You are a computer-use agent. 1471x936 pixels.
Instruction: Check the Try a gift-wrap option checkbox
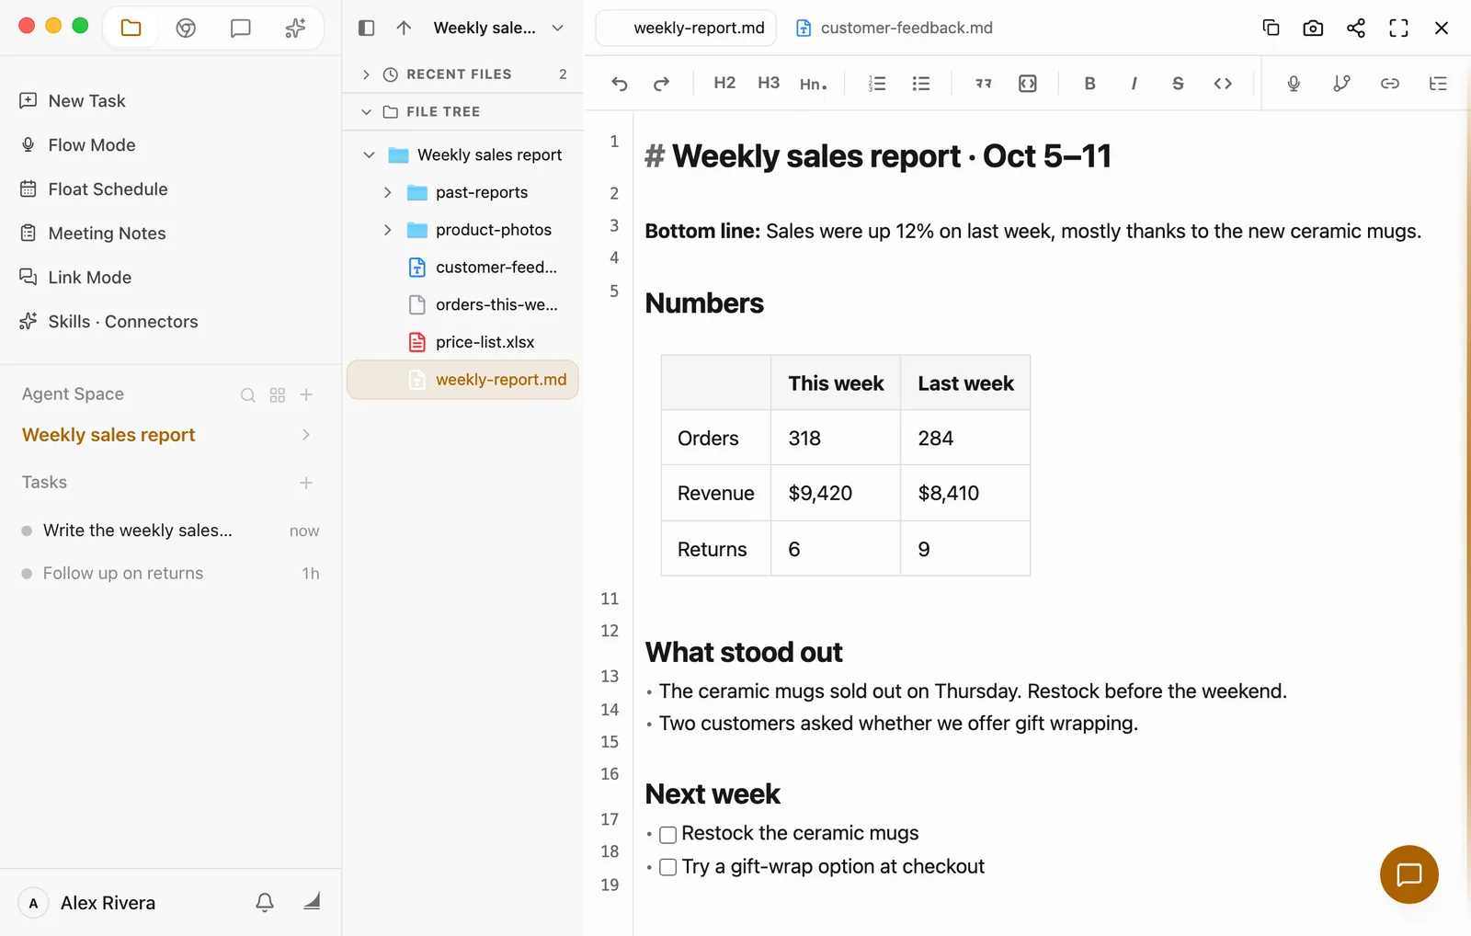668,867
